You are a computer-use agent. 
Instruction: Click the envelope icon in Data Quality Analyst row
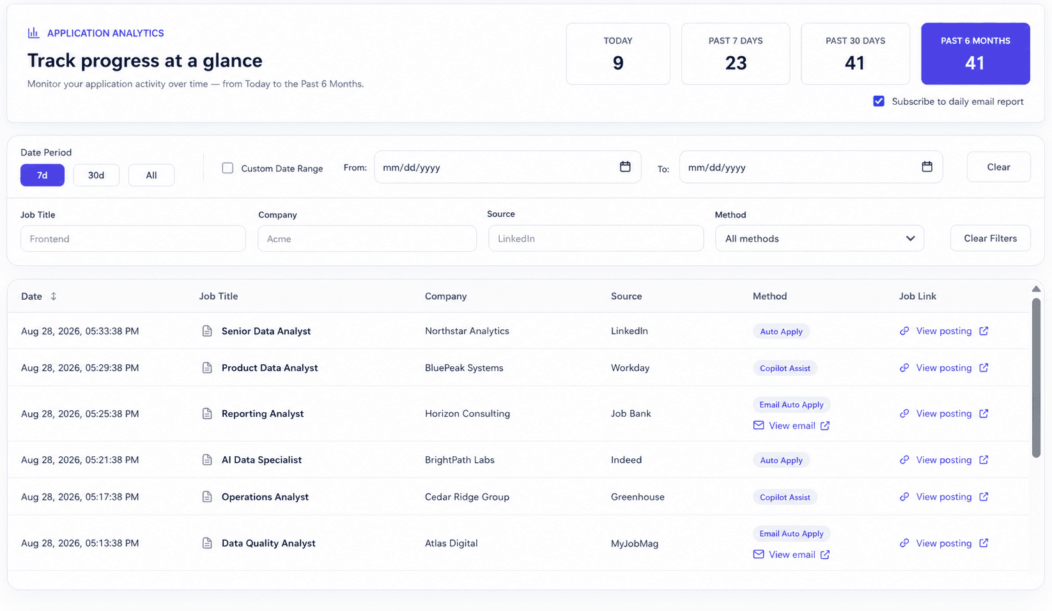pos(759,555)
